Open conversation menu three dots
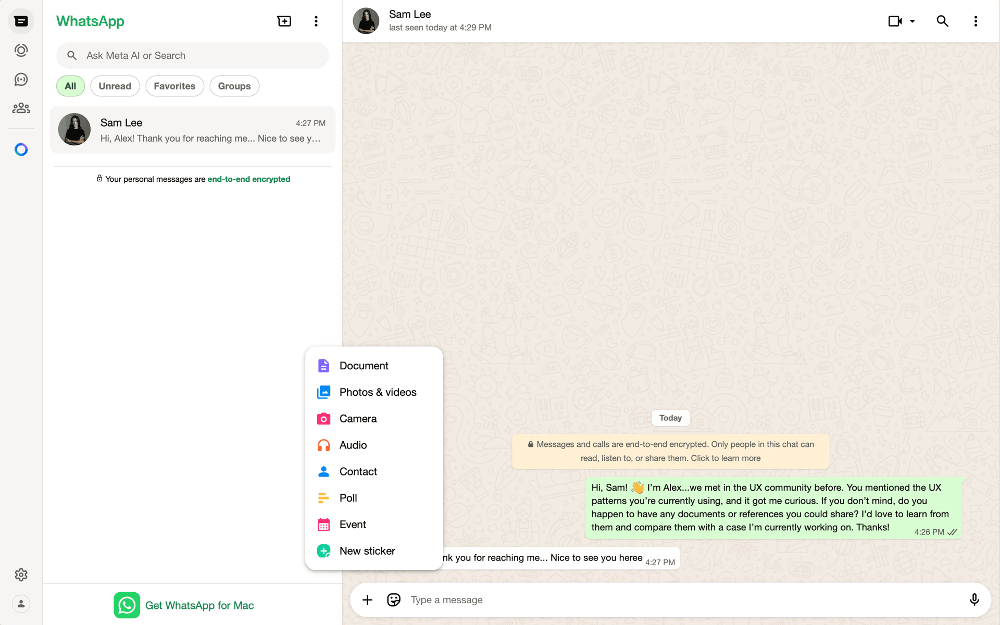The height and width of the screenshot is (625, 1000). [x=976, y=21]
